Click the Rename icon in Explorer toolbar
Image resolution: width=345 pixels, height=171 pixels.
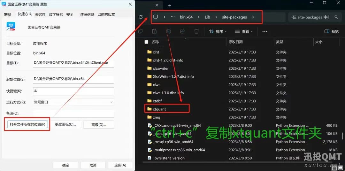tap(169, 32)
